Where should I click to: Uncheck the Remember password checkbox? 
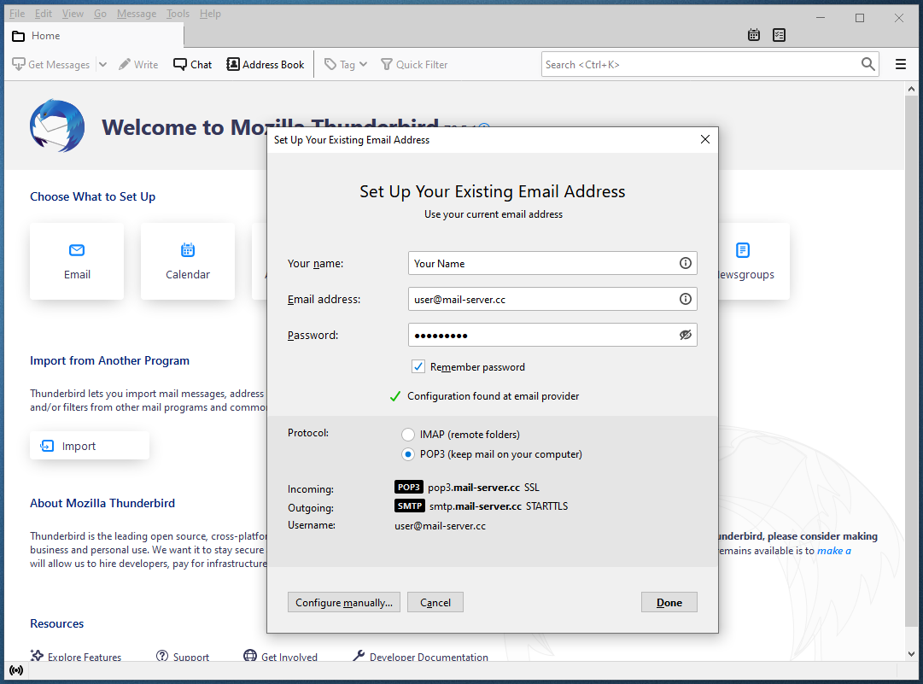point(418,366)
